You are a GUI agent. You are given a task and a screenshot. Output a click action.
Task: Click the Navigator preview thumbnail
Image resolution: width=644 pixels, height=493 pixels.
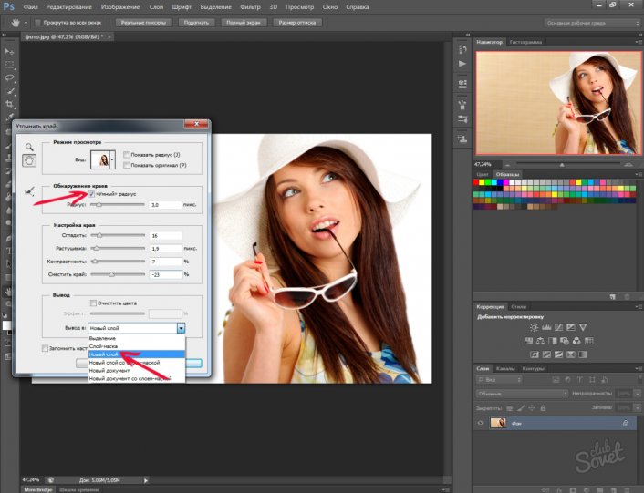tap(558, 103)
